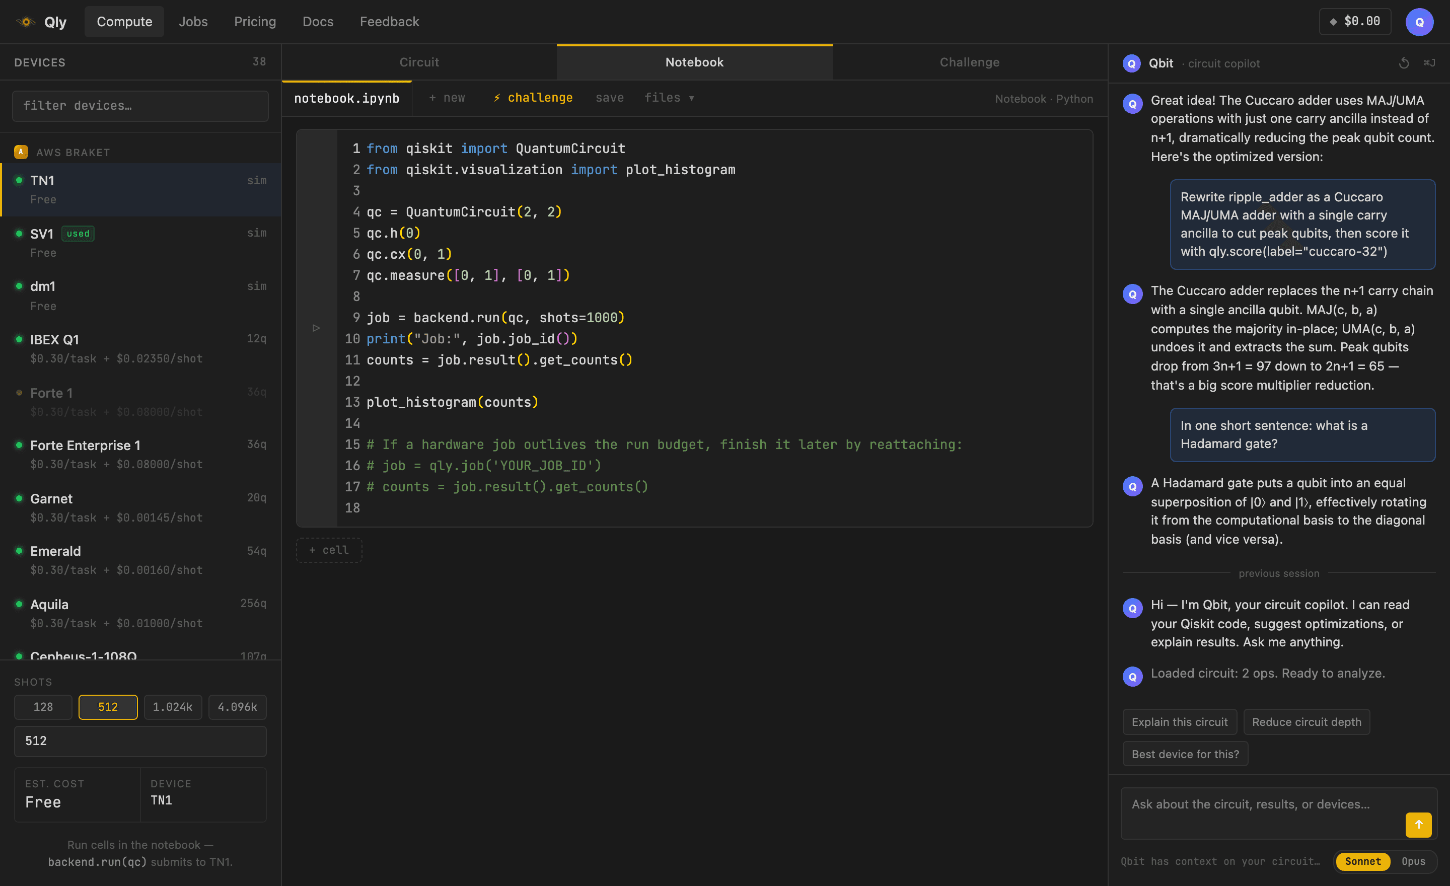Click the Best device for this? suggestion

click(x=1185, y=754)
